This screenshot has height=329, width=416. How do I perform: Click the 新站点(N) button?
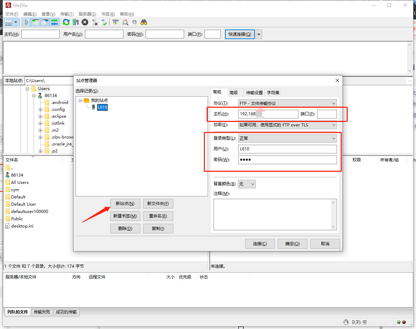pyautogui.click(x=125, y=204)
